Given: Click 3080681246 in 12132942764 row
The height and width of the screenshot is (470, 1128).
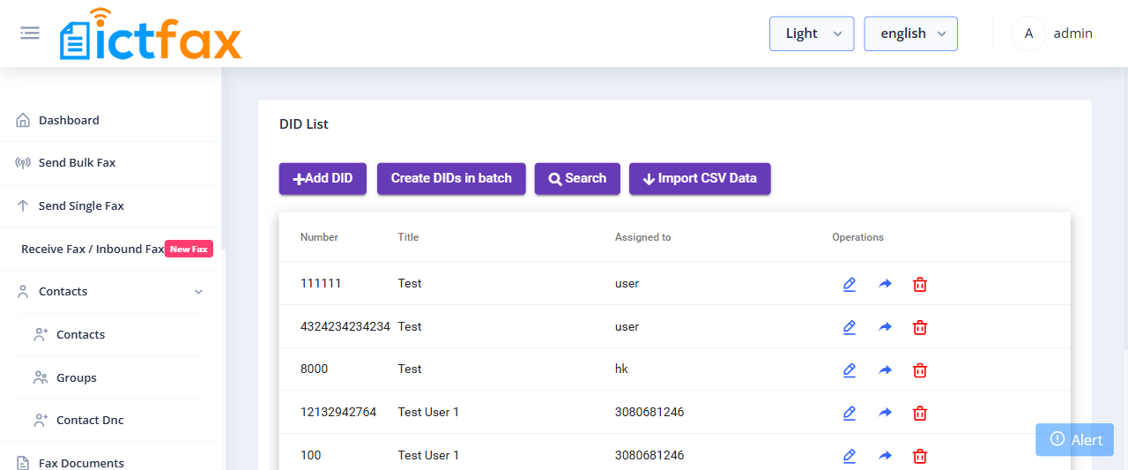Looking at the screenshot, I should click(x=649, y=412).
